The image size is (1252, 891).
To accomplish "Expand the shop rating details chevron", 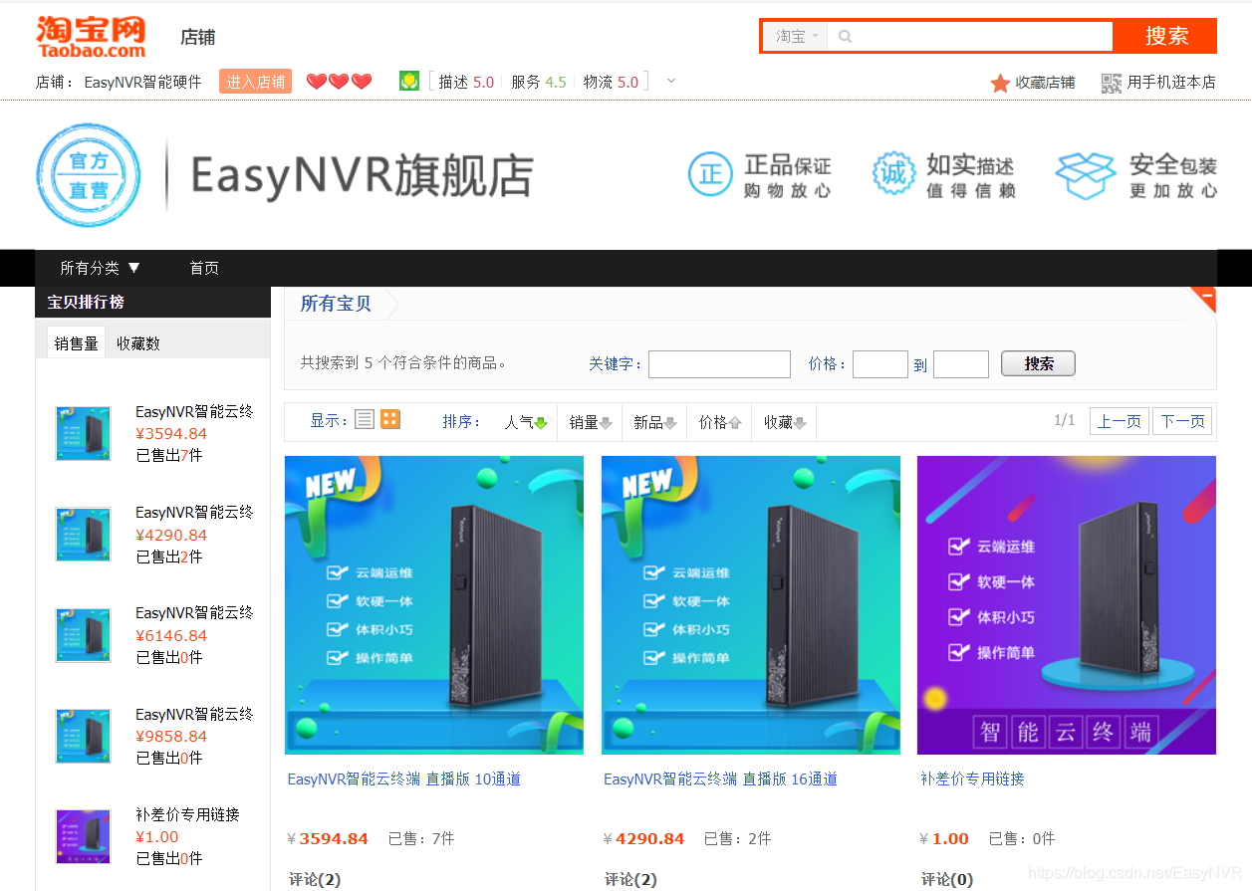I will tap(671, 81).
